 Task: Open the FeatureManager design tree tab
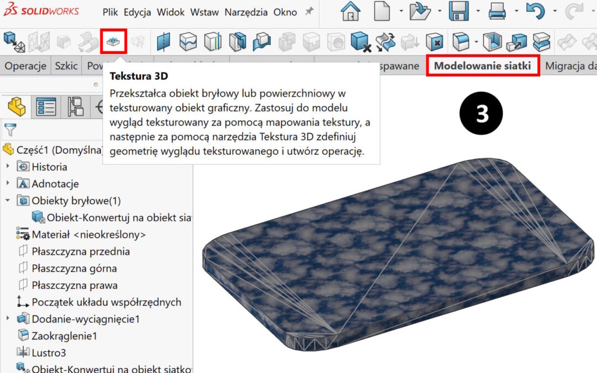point(17,106)
